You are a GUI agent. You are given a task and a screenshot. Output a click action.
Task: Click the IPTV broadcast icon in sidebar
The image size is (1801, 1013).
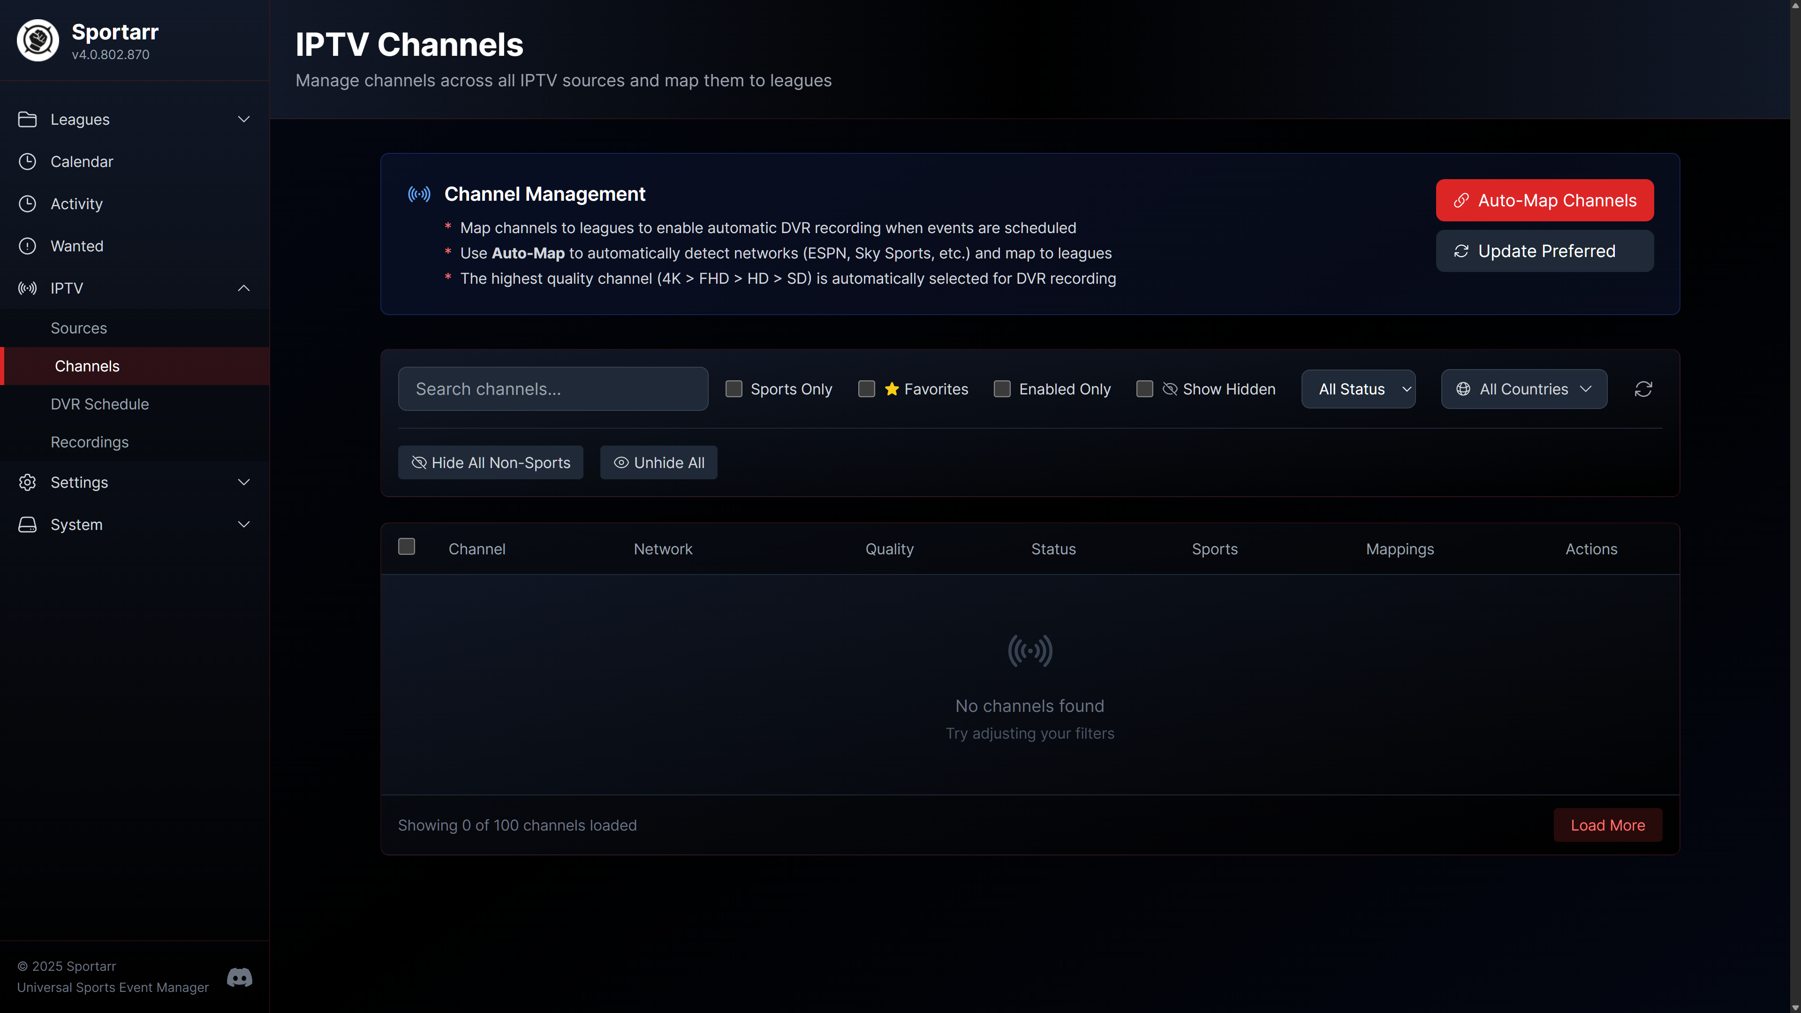click(27, 288)
